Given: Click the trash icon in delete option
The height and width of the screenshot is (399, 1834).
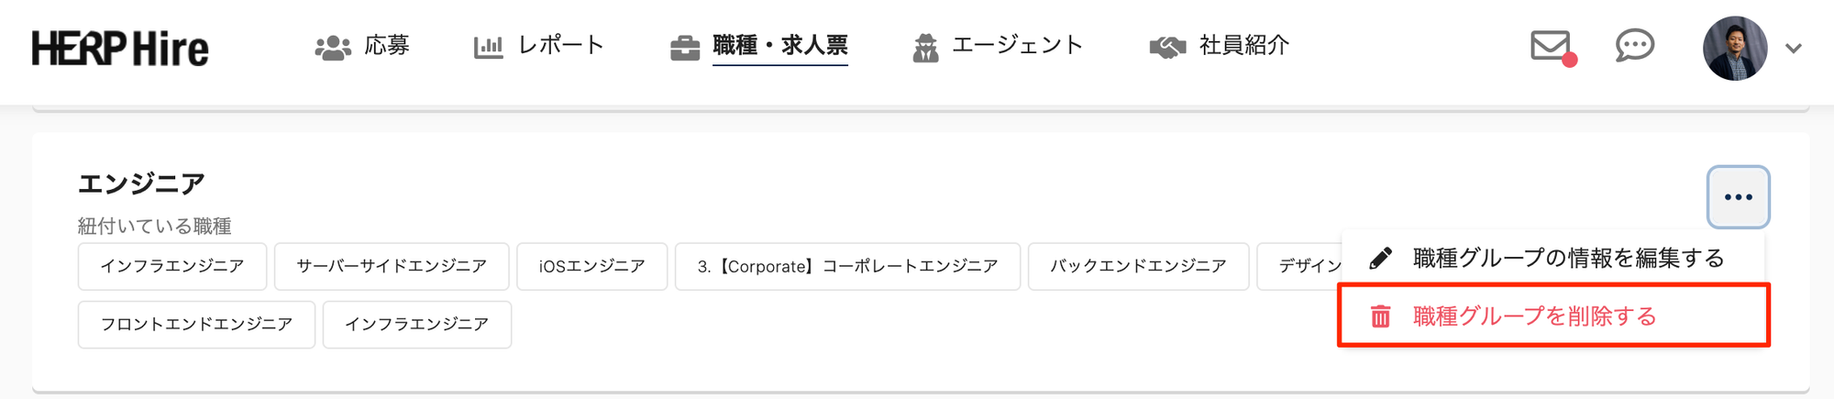Looking at the screenshot, I should point(1380,317).
